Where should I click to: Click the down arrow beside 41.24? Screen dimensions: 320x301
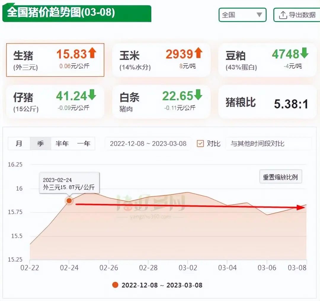(92, 94)
